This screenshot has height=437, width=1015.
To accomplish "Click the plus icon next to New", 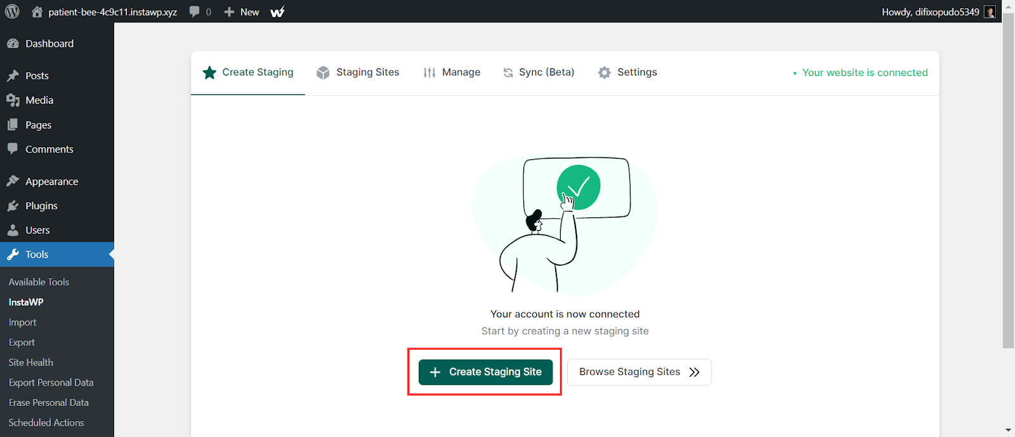I will (229, 12).
